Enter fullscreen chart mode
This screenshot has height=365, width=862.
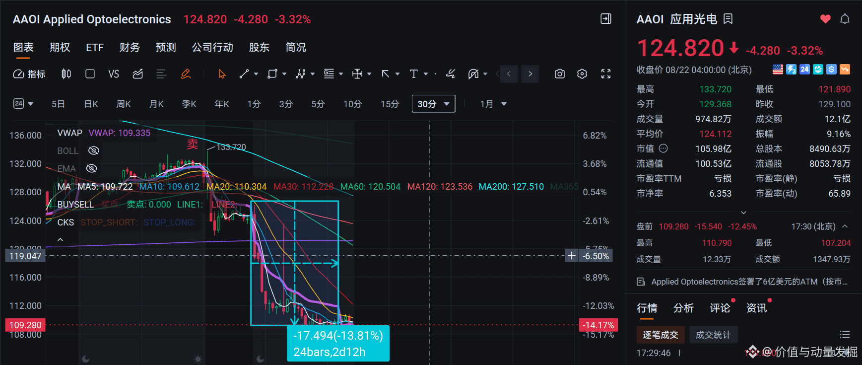pos(606,74)
